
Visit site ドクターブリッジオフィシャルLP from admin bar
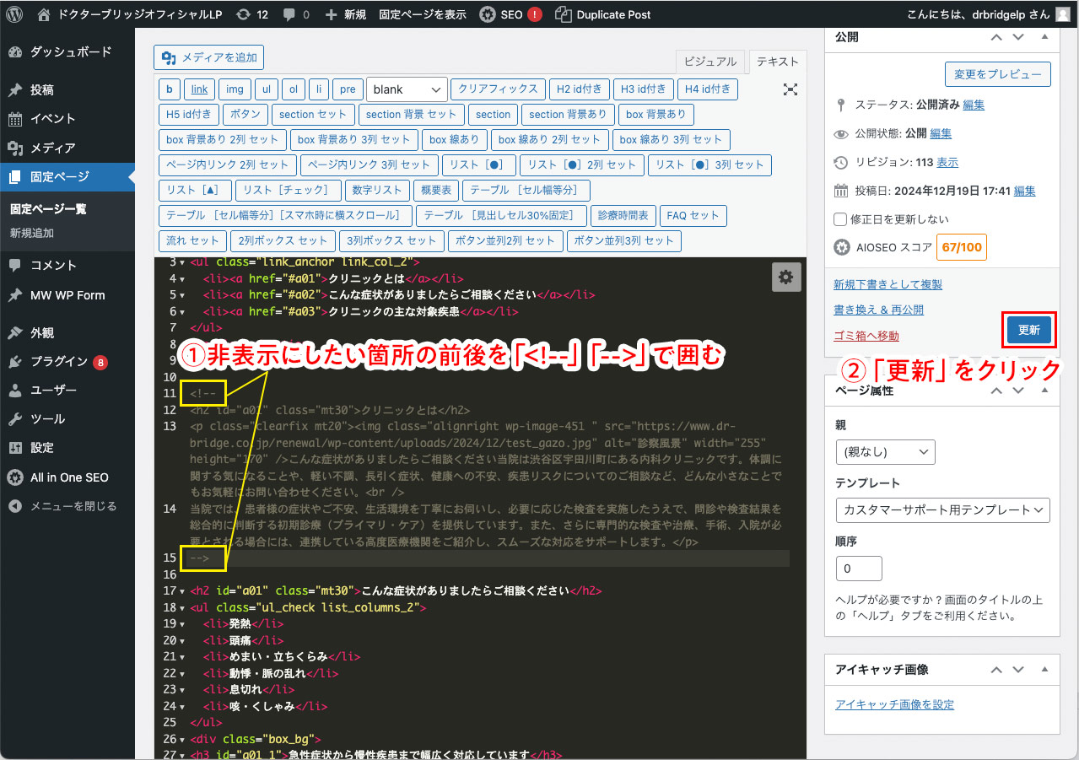point(132,14)
